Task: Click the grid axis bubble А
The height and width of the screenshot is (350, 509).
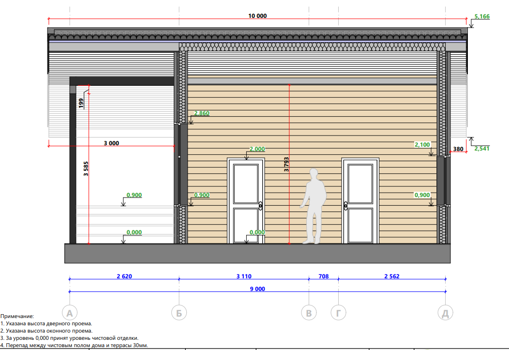Action: 70,313
